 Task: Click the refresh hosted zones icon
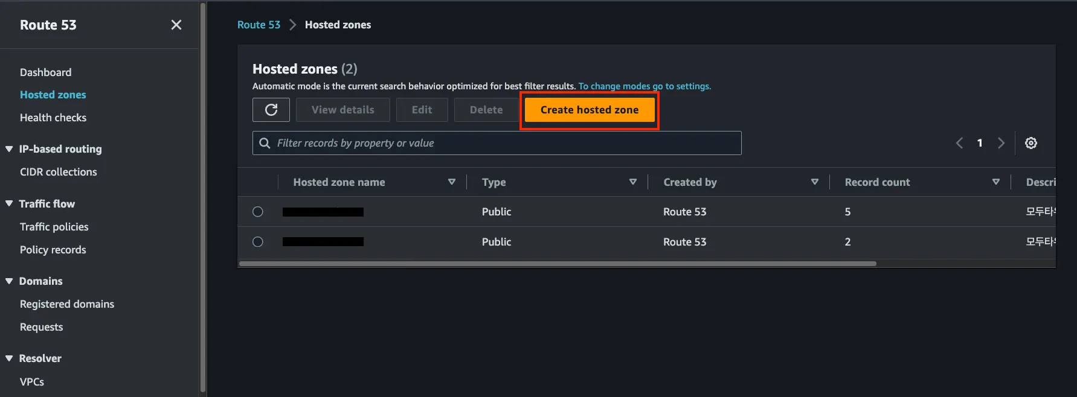pyautogui.click(x=271, y=110)
